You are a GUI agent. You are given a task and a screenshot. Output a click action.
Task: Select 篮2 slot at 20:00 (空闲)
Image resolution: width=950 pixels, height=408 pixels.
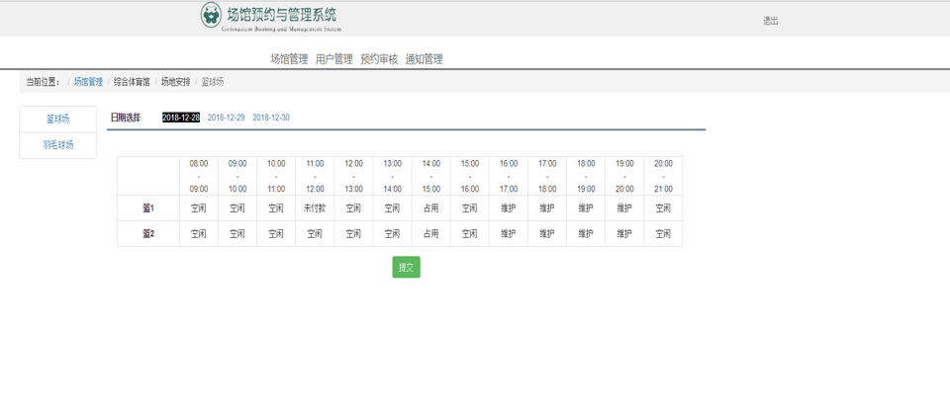click(663, 234)
